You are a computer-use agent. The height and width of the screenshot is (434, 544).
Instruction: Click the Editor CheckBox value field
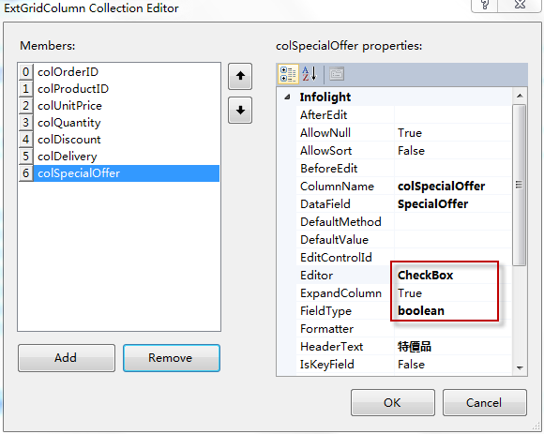(453, 276)
